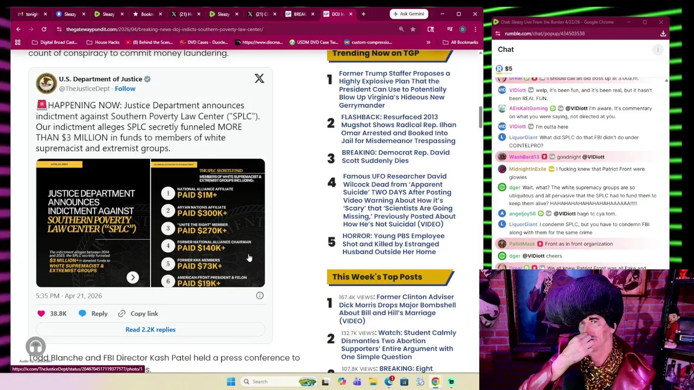Viewport: 694px width, 390px height.
Task: Open Microsoft Store from the taskbar
Action: click(404, 382)
